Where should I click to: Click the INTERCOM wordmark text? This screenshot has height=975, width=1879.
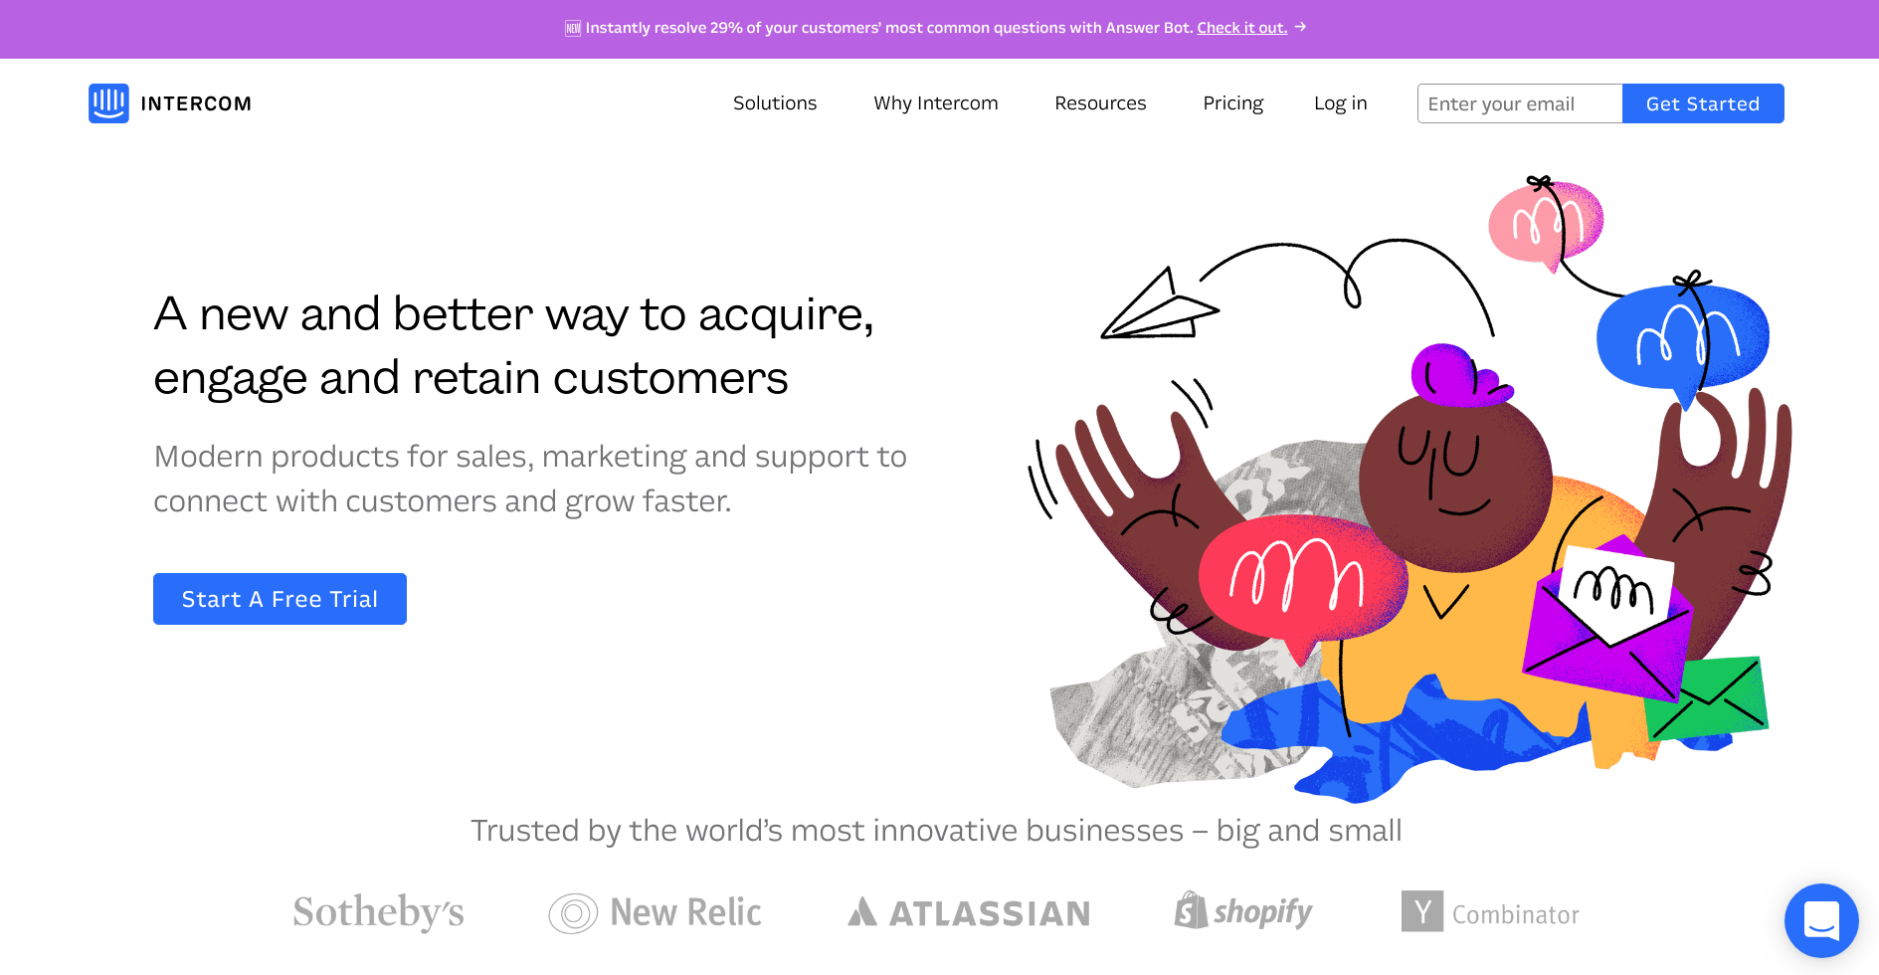point(196,103)
